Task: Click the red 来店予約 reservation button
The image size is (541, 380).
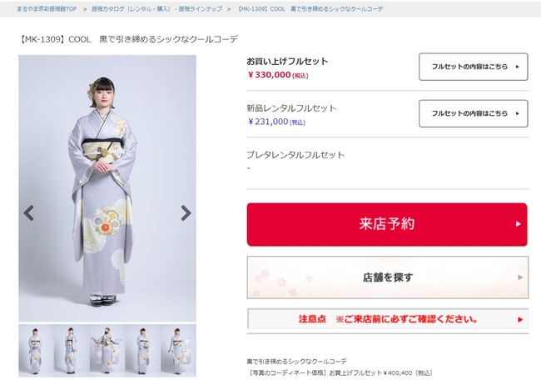Action: 387,224
